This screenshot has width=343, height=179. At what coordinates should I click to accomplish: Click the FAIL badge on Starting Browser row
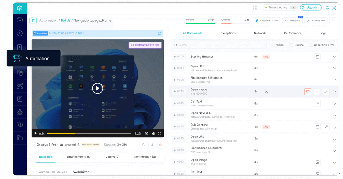pyautogui.click(x=266, y=57)
